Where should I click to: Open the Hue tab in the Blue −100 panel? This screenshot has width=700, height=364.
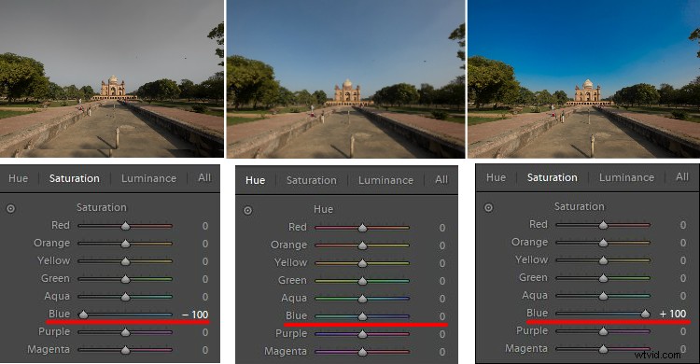pos(19,178)
